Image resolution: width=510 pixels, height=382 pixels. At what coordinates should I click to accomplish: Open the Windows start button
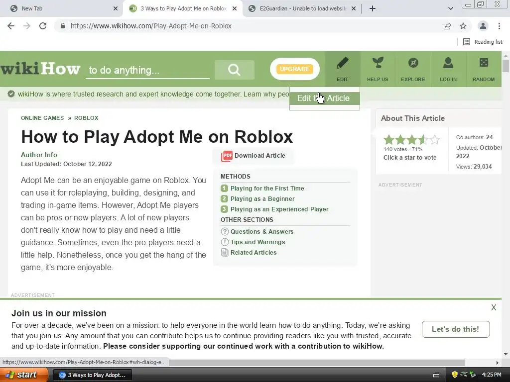pos(24,375)
